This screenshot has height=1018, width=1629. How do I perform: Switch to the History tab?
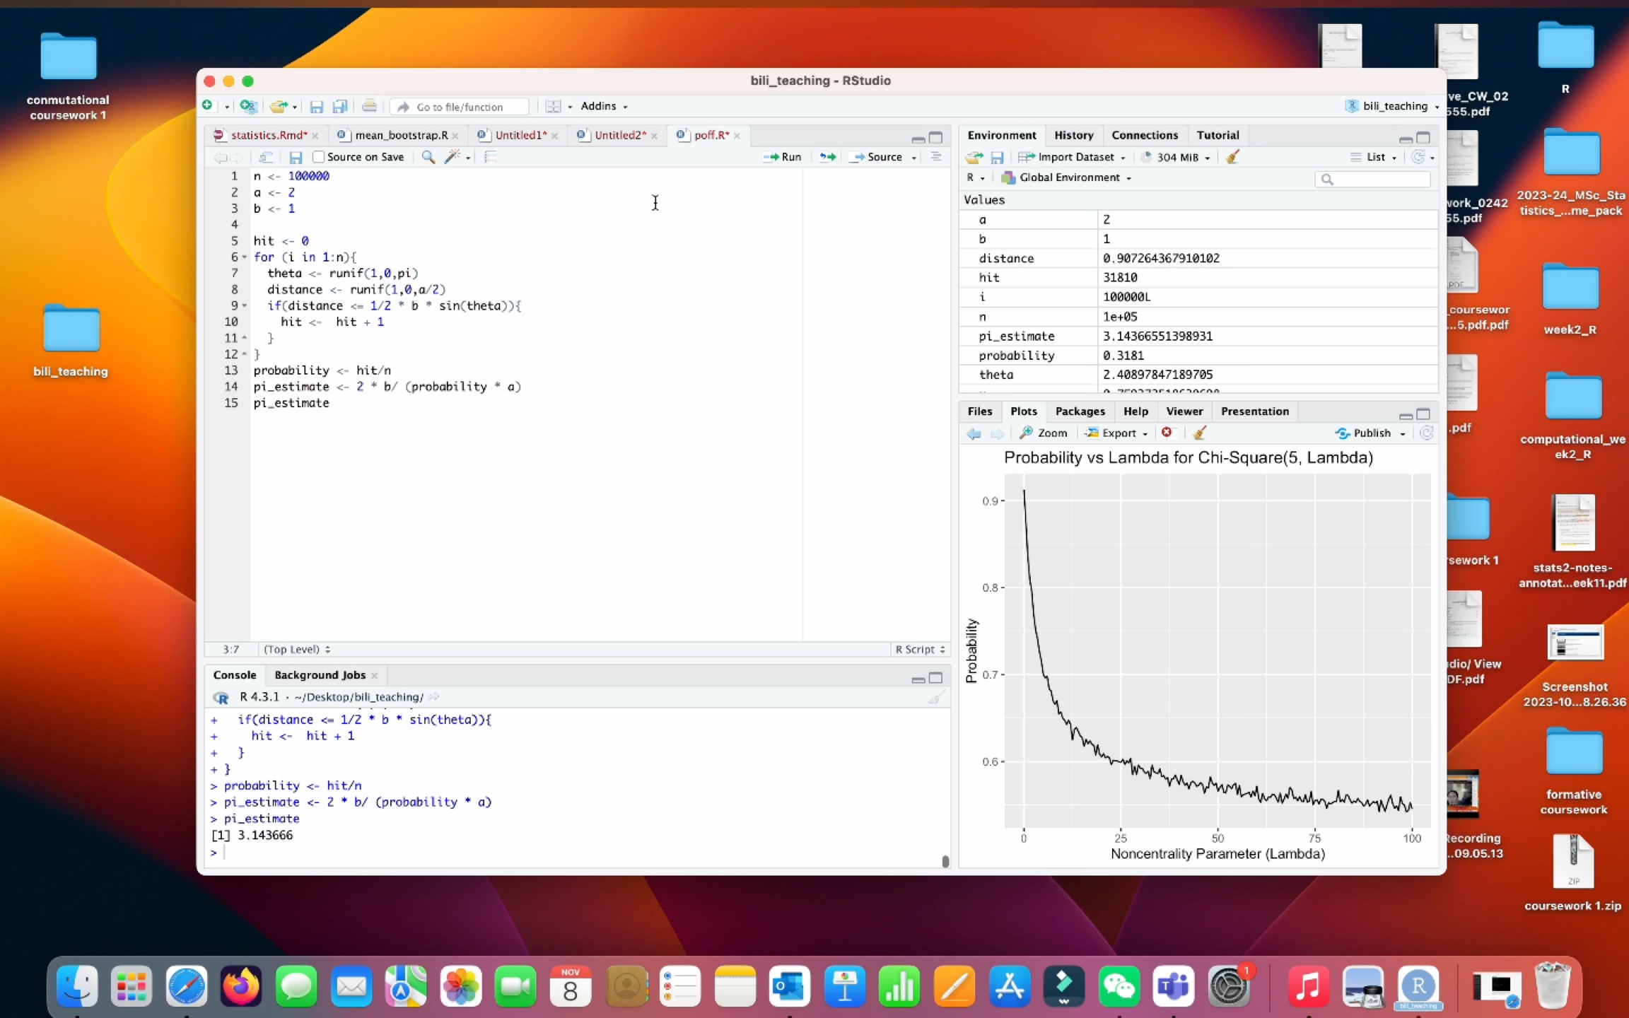(x=1073, y=135)
